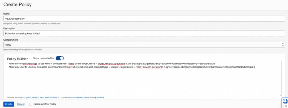Click the first policy statement about blockstorage
Screen dimensions: 288x108
(112, 64)
